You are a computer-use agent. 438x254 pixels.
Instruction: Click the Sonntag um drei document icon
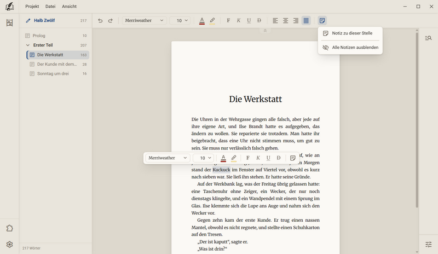coord(32,74)
